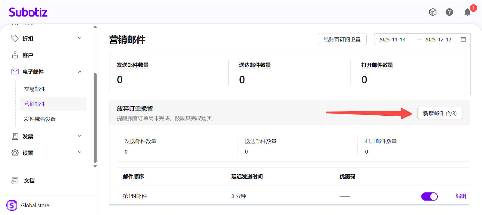
Task: Expand the 设置 menu chevron
Action: click(x=80, y=152)
